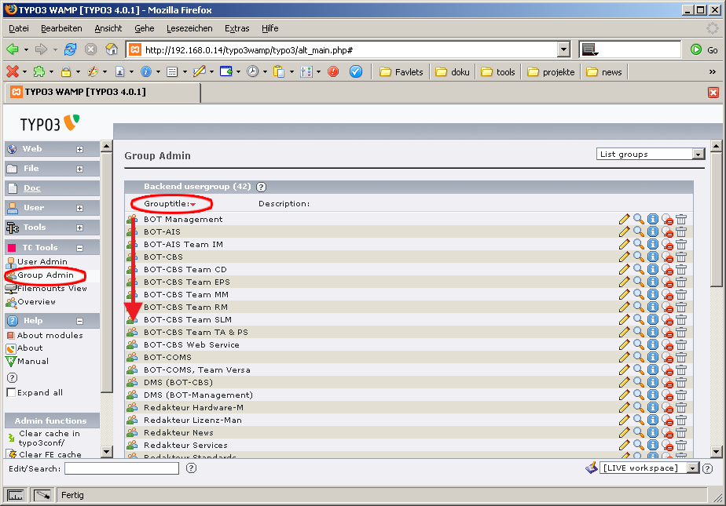Click the magnifier icon for BOT-CBS Team EPS
This screenshot has width=726, height=506.
tap(639, 282)
